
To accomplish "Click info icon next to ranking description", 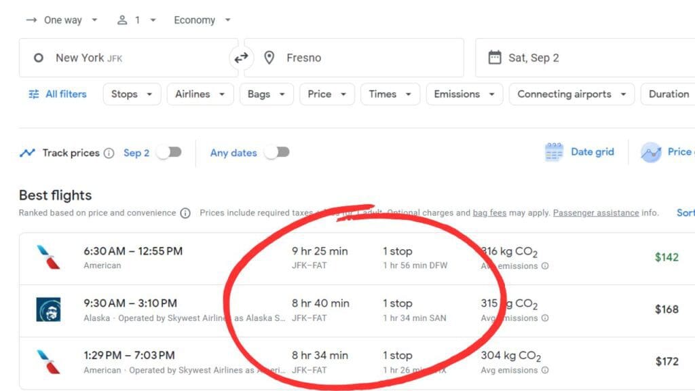I will pyautogui.click(x=185, y=213).
